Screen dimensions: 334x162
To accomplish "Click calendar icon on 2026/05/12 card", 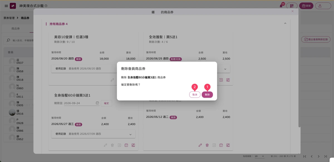I will click(221, 145).
